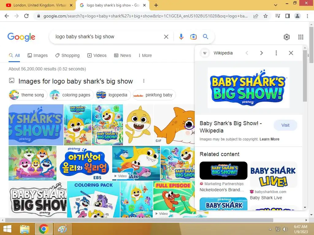This screenshot has height=235, width=314.
Task: Switch to News search tab
Action: point(123,55)
